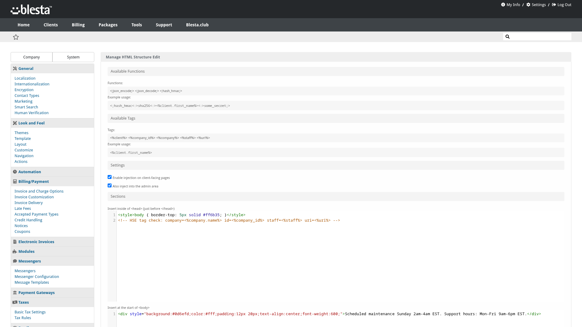The width and height of the screenshot is (582, 327).
Task: Open the Marketing link
Action: pos(23,101)
